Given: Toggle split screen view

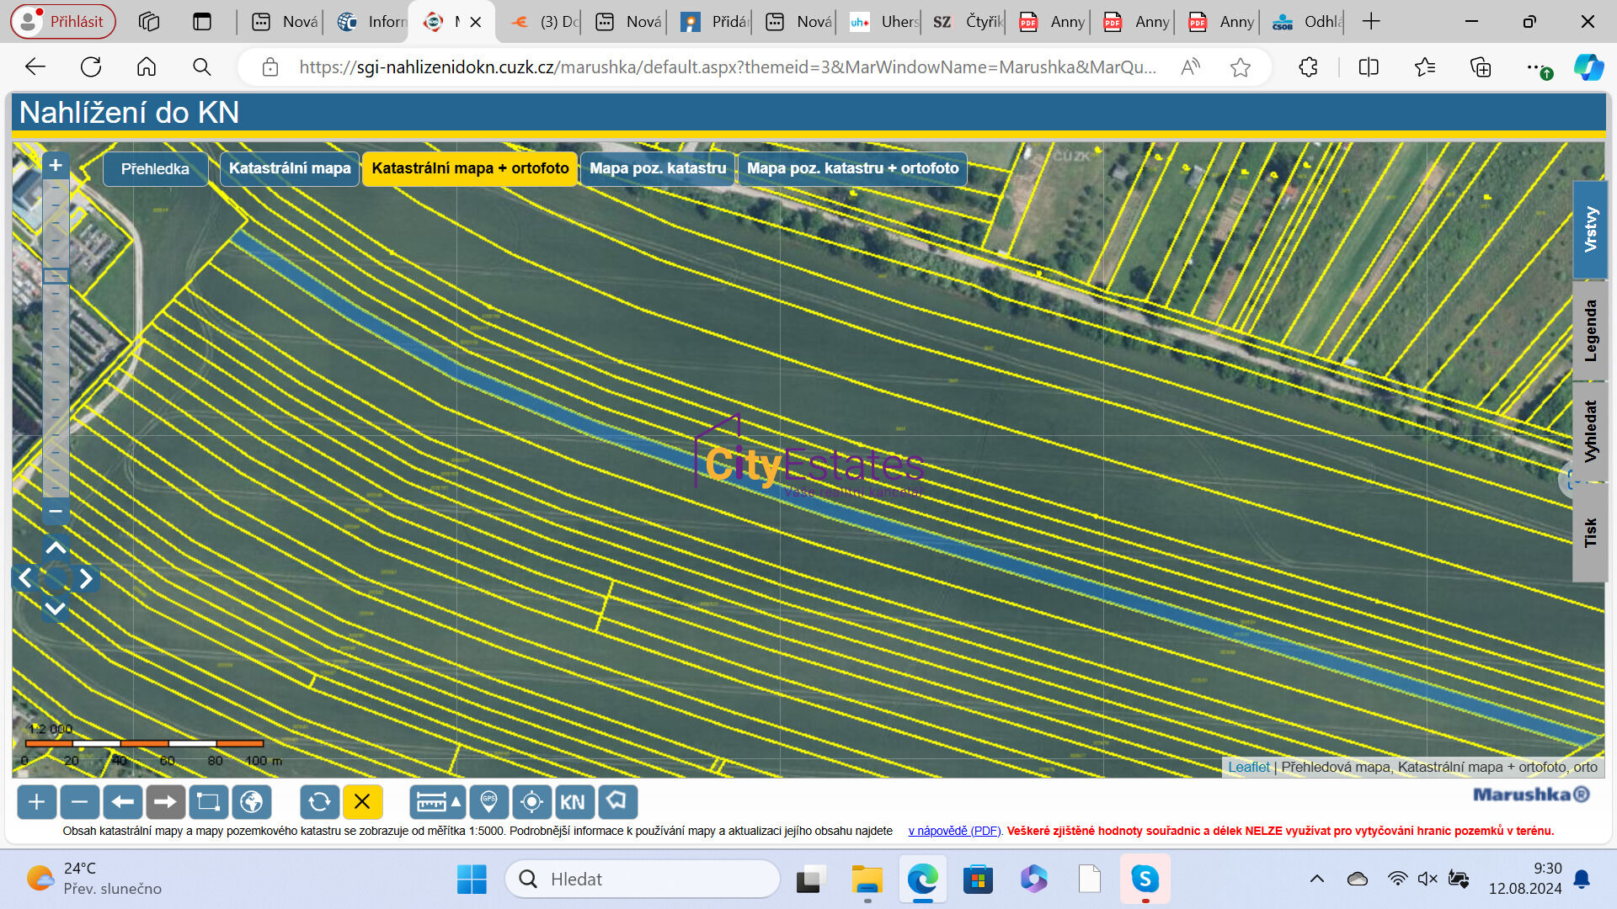Looking at the screenshot, I should tap(1369, 67).
